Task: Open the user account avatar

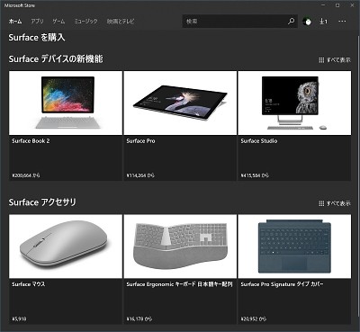Action: tap(307, 22)
